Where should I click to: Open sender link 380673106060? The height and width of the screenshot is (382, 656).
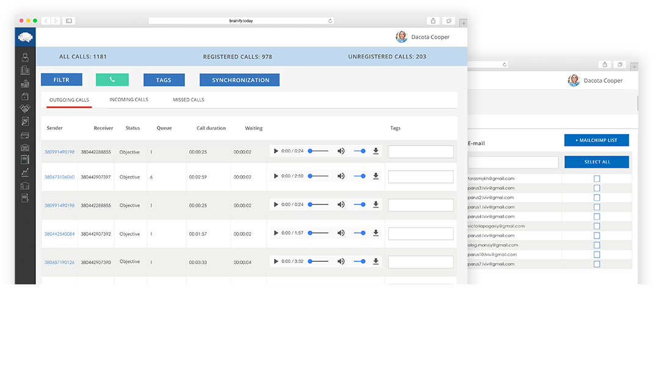(x=59, y=177)
